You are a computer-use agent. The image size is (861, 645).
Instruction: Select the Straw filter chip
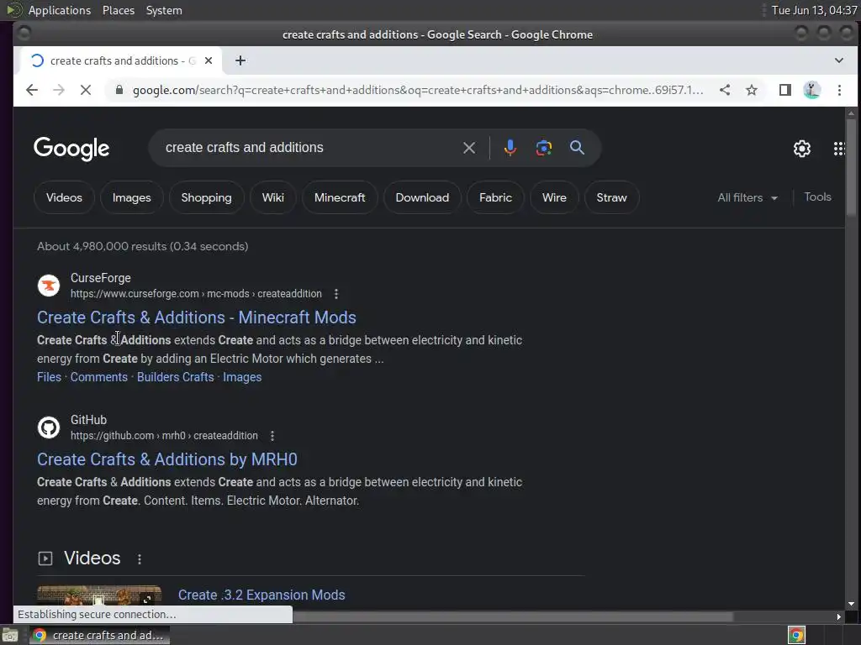[x=612, y=198]
